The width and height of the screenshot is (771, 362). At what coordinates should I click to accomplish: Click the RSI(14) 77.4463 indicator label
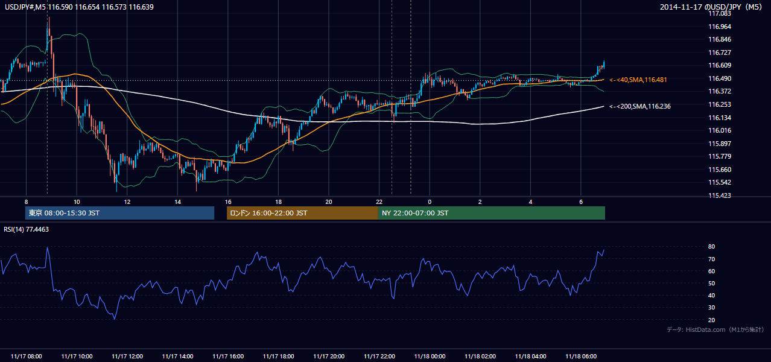point(27,229)
